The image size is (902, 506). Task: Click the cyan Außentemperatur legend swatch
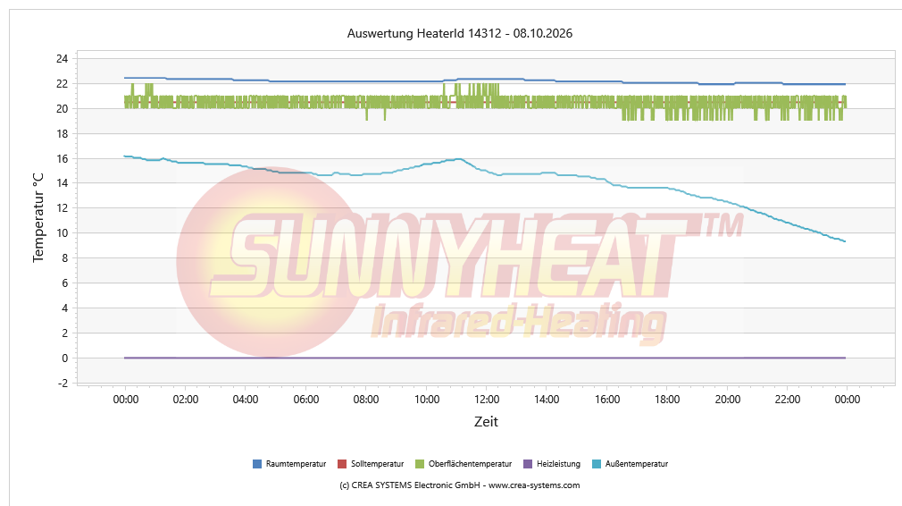[597, 464]
